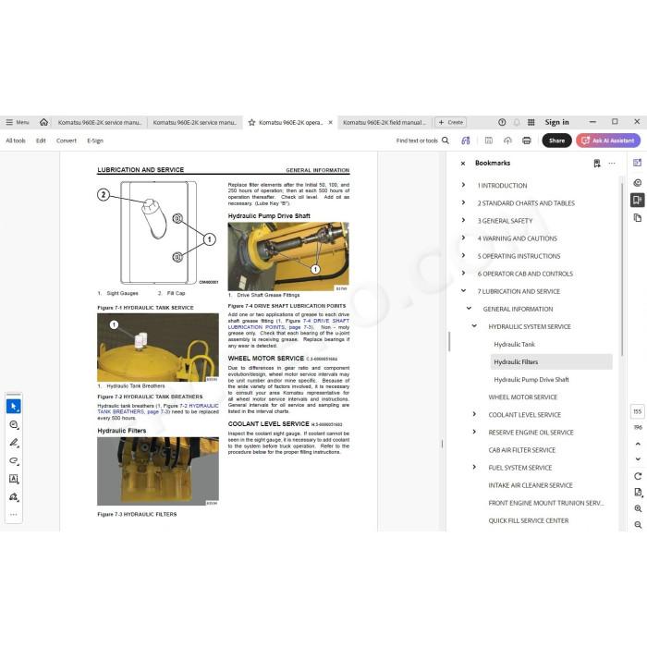Click the page number 155 field
Screen dimensions: 647x647
coord(638,411)
